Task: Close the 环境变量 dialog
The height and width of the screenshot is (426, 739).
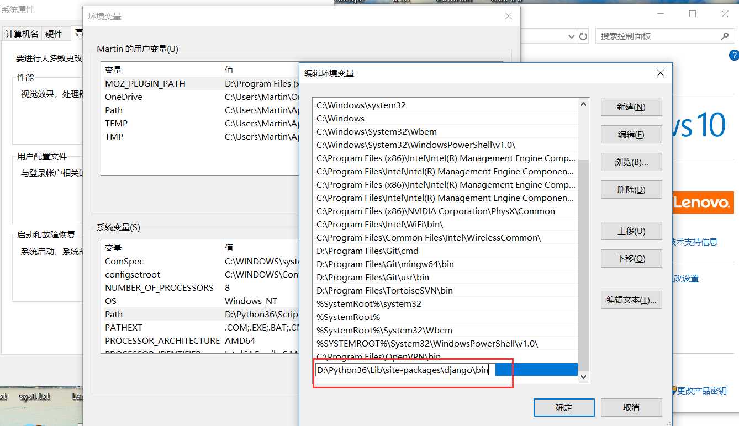Action: pyautogui.click(x=509, y=17)
